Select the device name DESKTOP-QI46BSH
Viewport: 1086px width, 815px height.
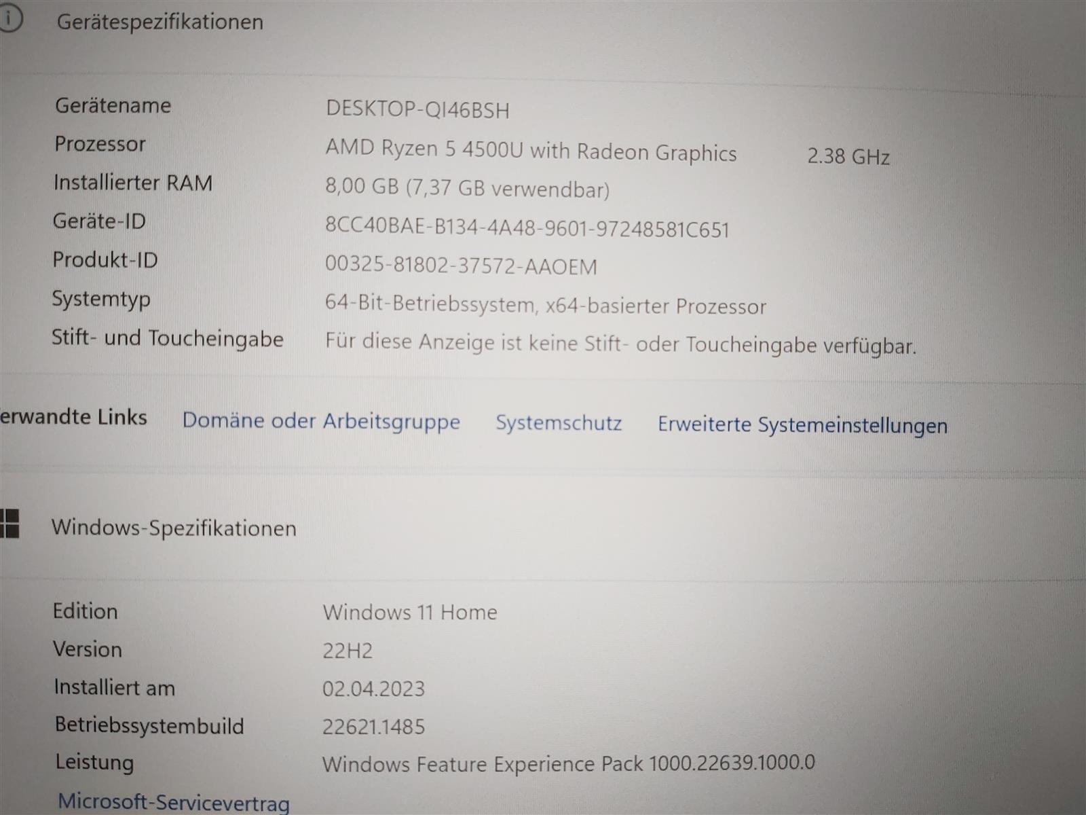pos(417,109)
